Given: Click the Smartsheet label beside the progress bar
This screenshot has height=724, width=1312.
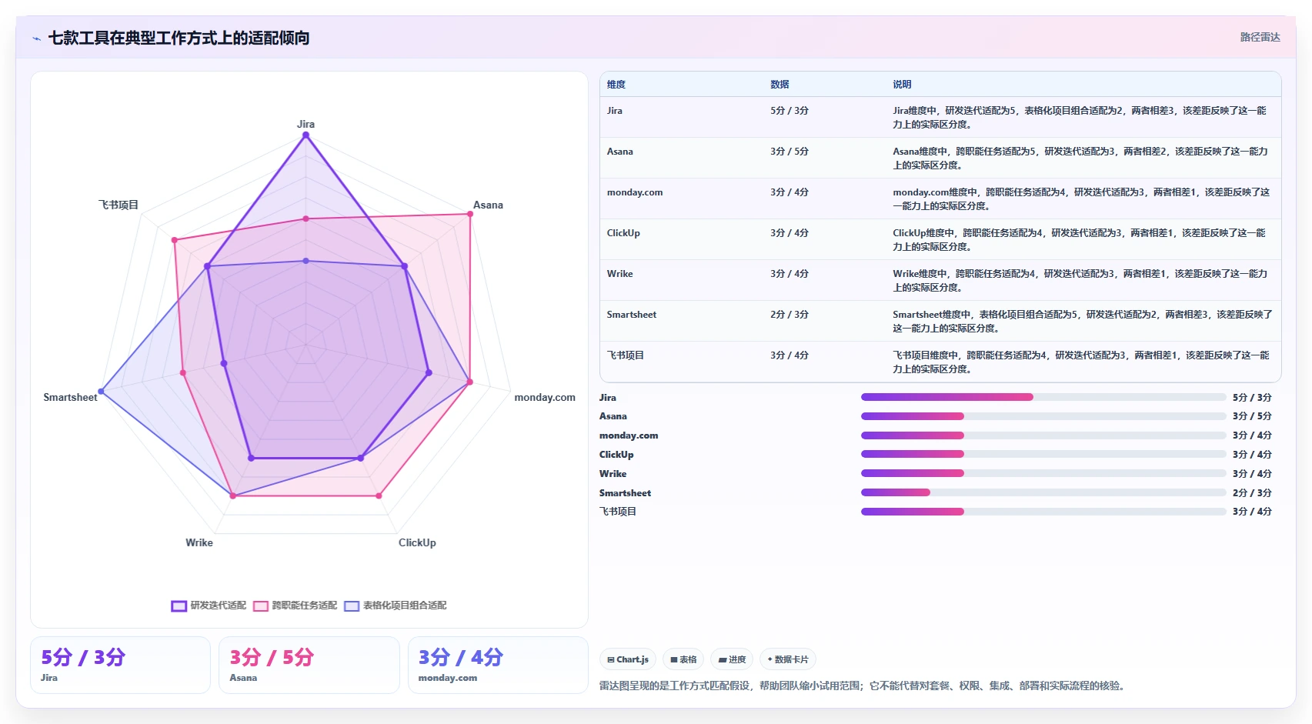Looking at the screenshot, I should 625,493.
